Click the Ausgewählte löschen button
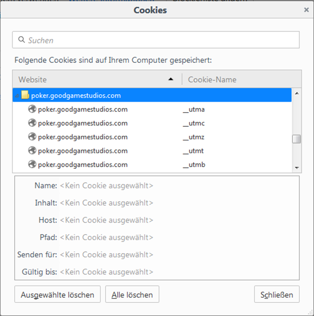The height and width of the screenshot is (316, 314). (x=58, y=294)
